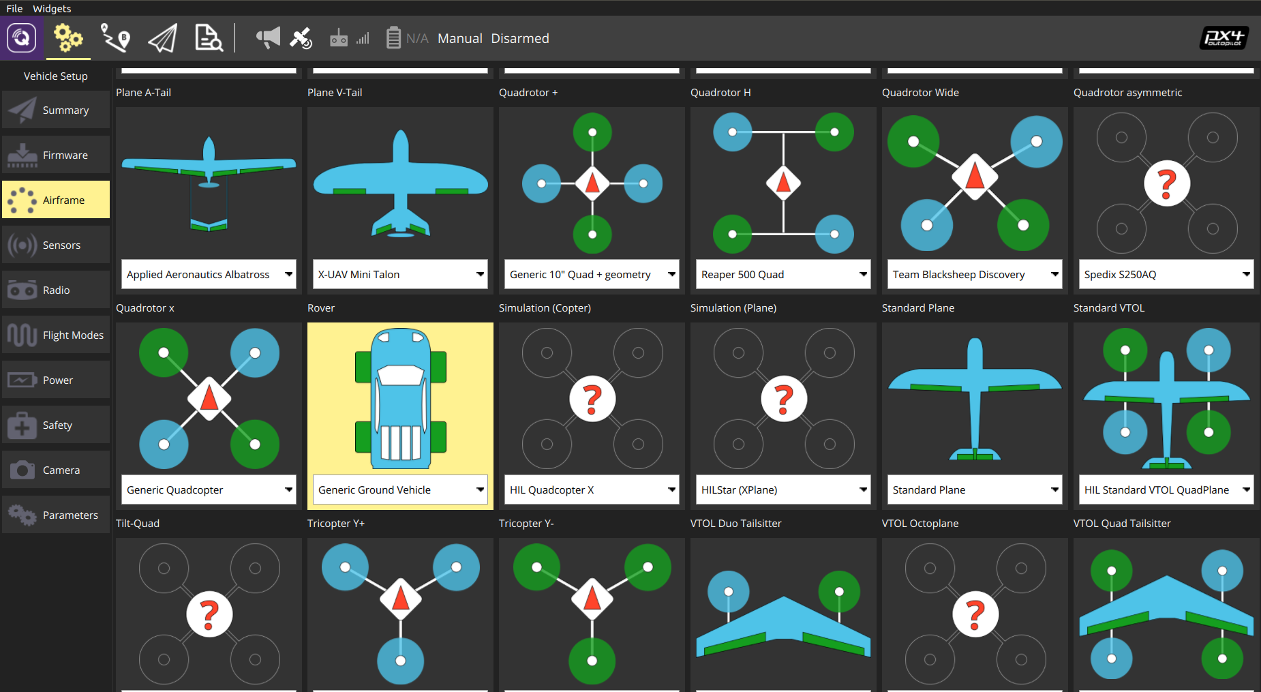Select the Vehicle Setup gears icon
This screenshot has height=692, width=1261.
point(68,38)
